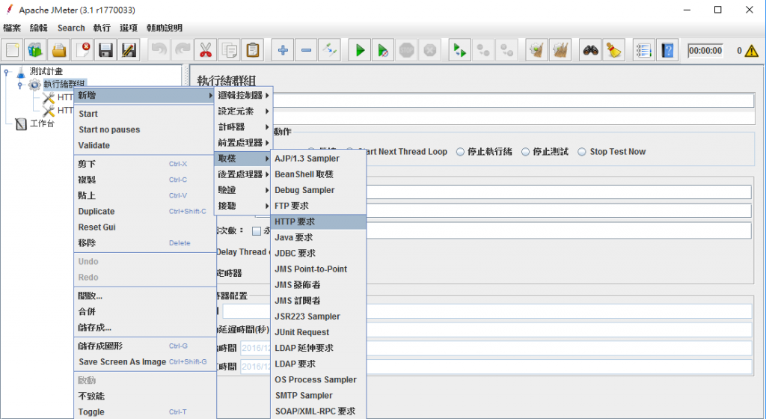Toggle the forever checkbox beside 次數
Image resolution: width=766 pixels, height=419 pixels.
257,231
